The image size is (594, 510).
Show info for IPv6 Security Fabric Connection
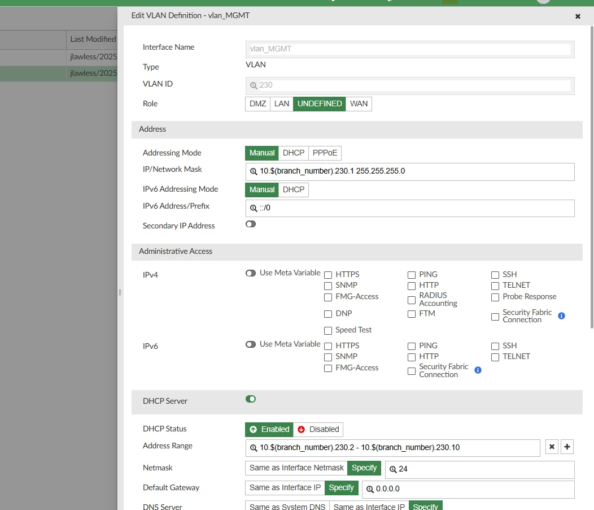click(478, 370)
